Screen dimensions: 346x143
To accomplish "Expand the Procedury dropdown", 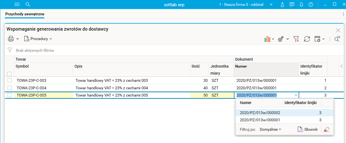I will click(x=38, y=39).
